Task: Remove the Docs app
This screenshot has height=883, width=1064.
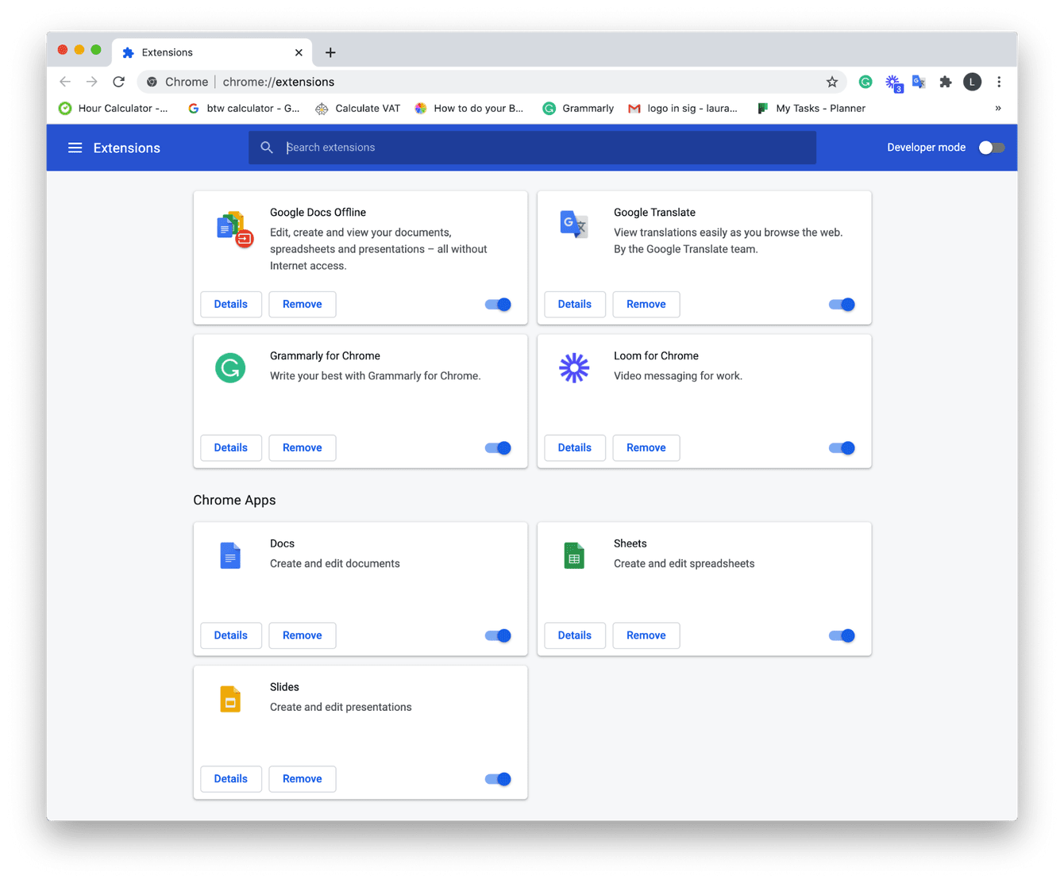Action: [x=303, y=635]
